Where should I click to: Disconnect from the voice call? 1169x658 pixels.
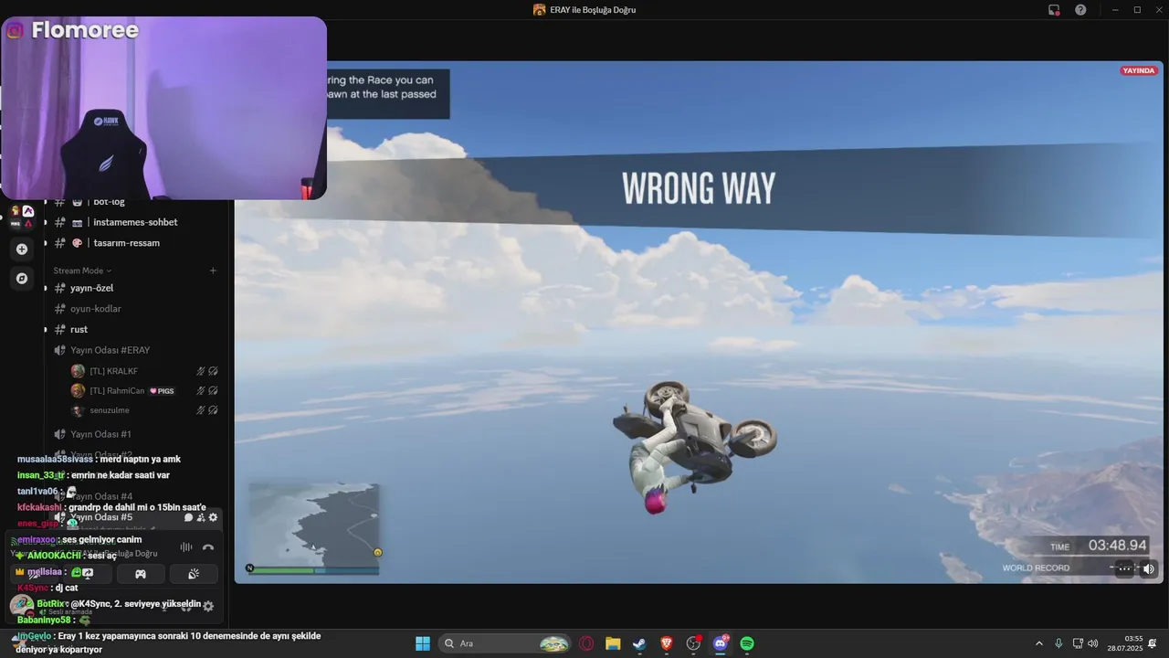click(207, 547)
